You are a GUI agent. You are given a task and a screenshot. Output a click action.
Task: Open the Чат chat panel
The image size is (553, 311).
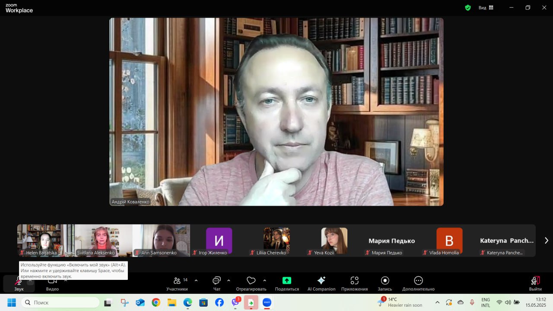coord(217,284)
